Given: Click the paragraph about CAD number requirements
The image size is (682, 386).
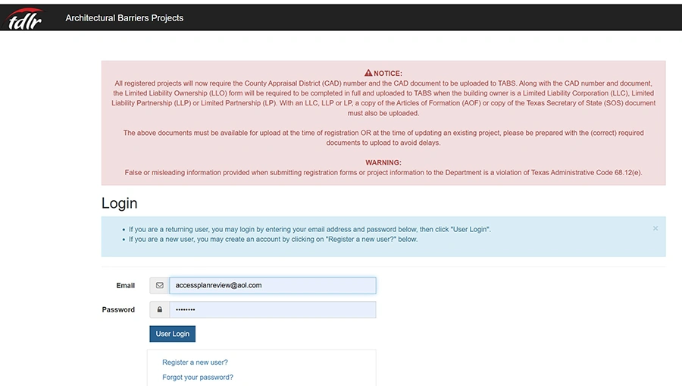Looking at the screenshot, I should (x=383, y=98).
